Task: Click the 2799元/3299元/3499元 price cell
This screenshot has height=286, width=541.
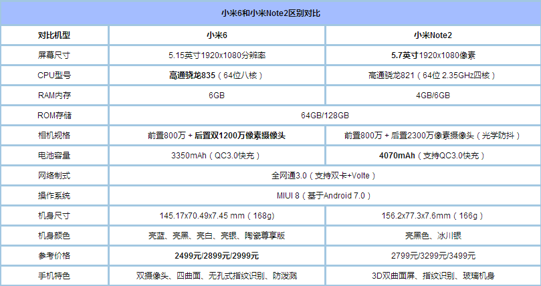Action: 433,255
